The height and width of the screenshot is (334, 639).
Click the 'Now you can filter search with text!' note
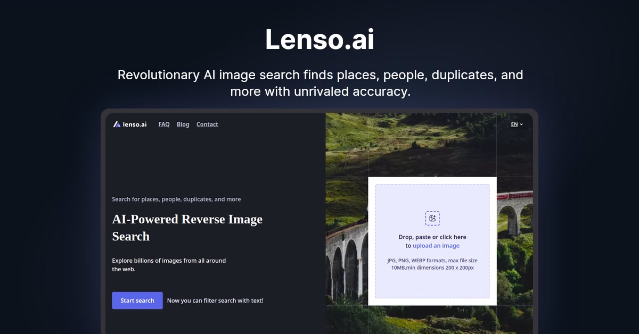pos(215,300)
